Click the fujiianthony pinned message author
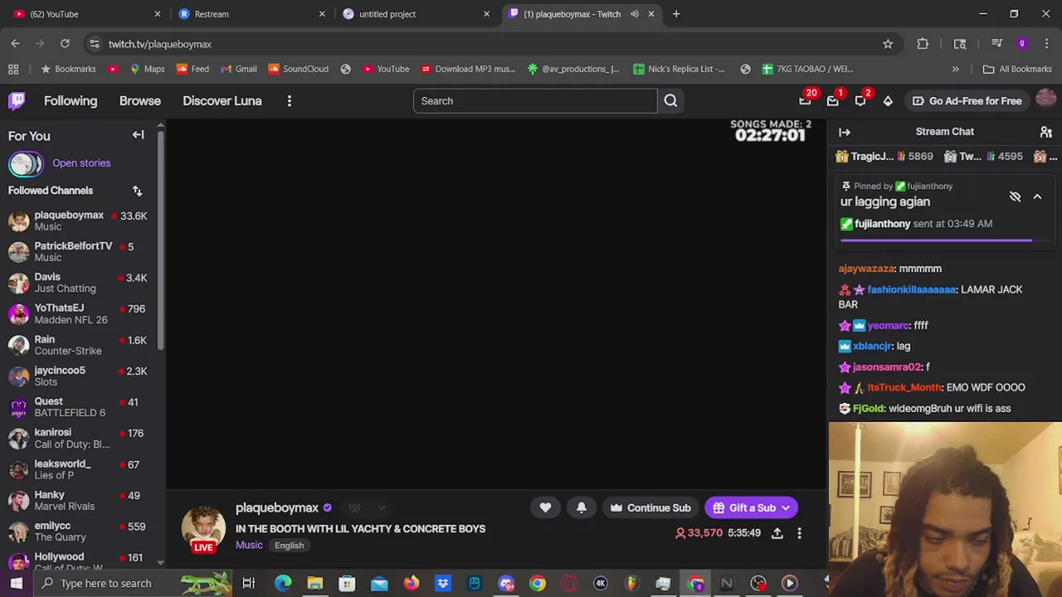1062x597 pixels. [x=882, y=224]
